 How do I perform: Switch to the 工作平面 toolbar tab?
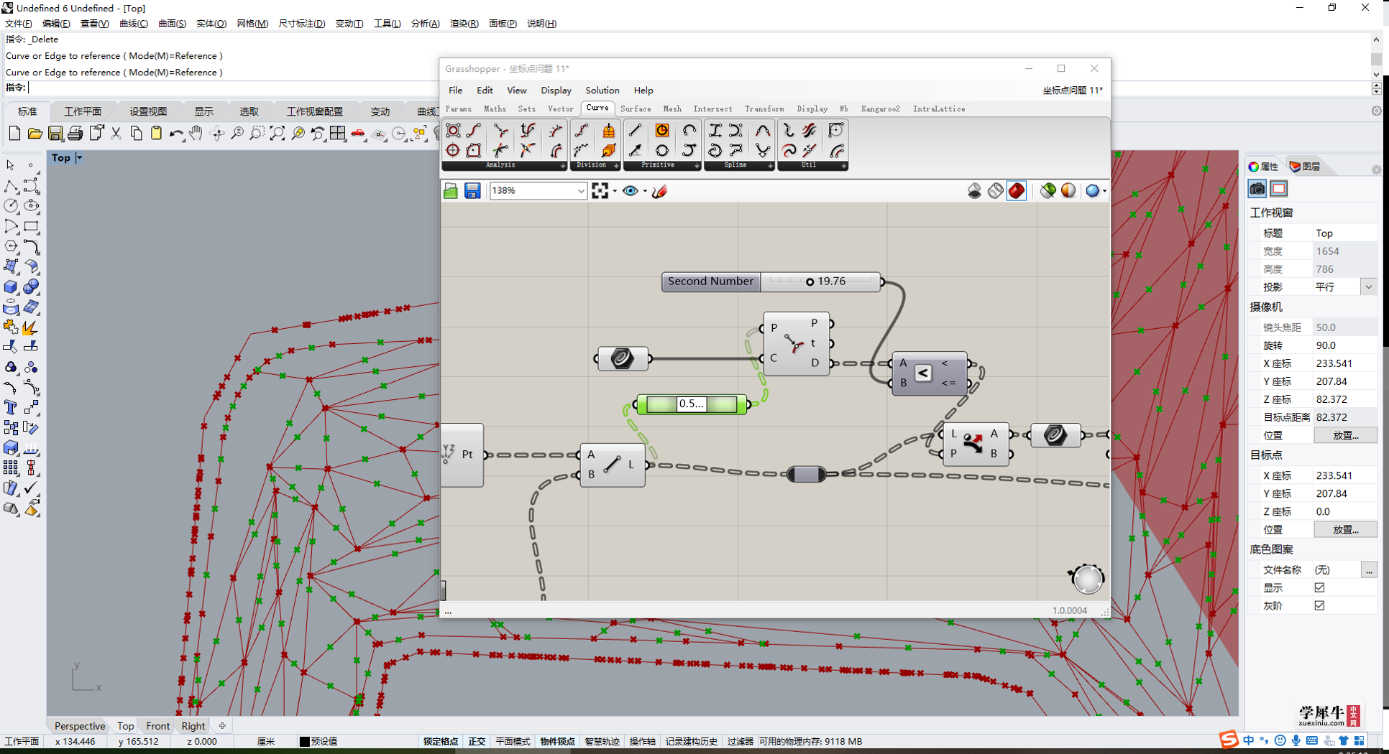[x=83, y=111]
